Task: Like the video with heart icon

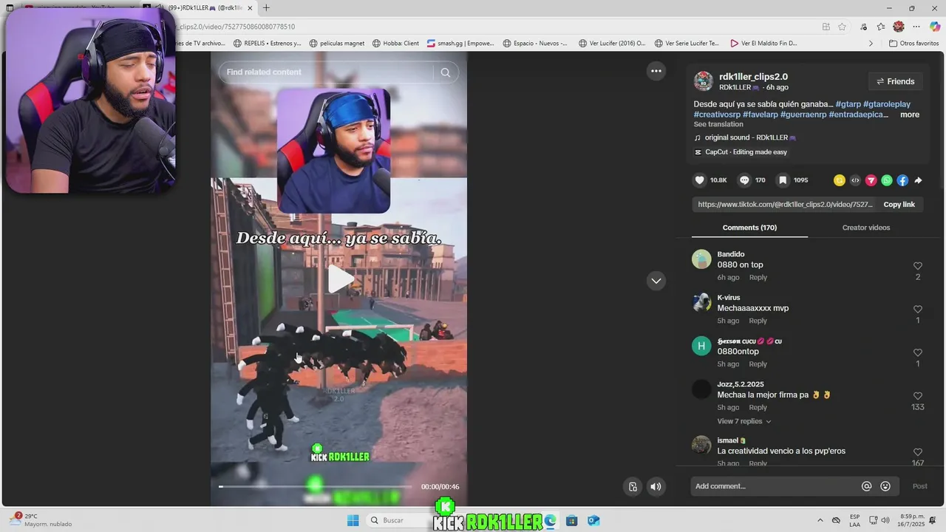Action: click(700, 180)
